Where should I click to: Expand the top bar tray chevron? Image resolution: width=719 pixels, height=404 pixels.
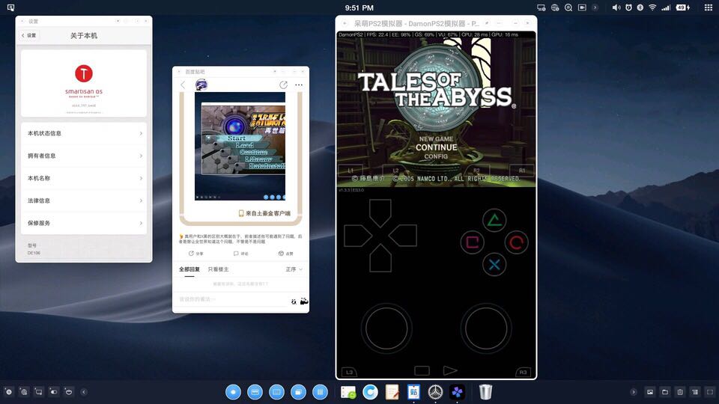(595, 7)
